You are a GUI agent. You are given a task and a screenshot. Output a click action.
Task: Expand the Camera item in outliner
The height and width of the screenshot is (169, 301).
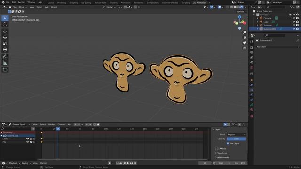[x=258, y=18]
